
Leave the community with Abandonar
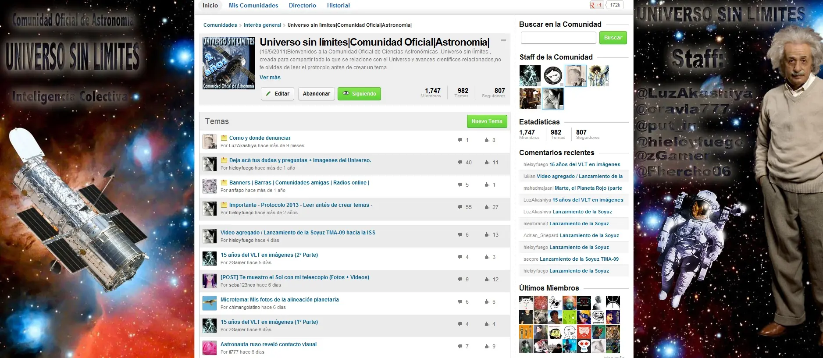[x=317, y=94]
